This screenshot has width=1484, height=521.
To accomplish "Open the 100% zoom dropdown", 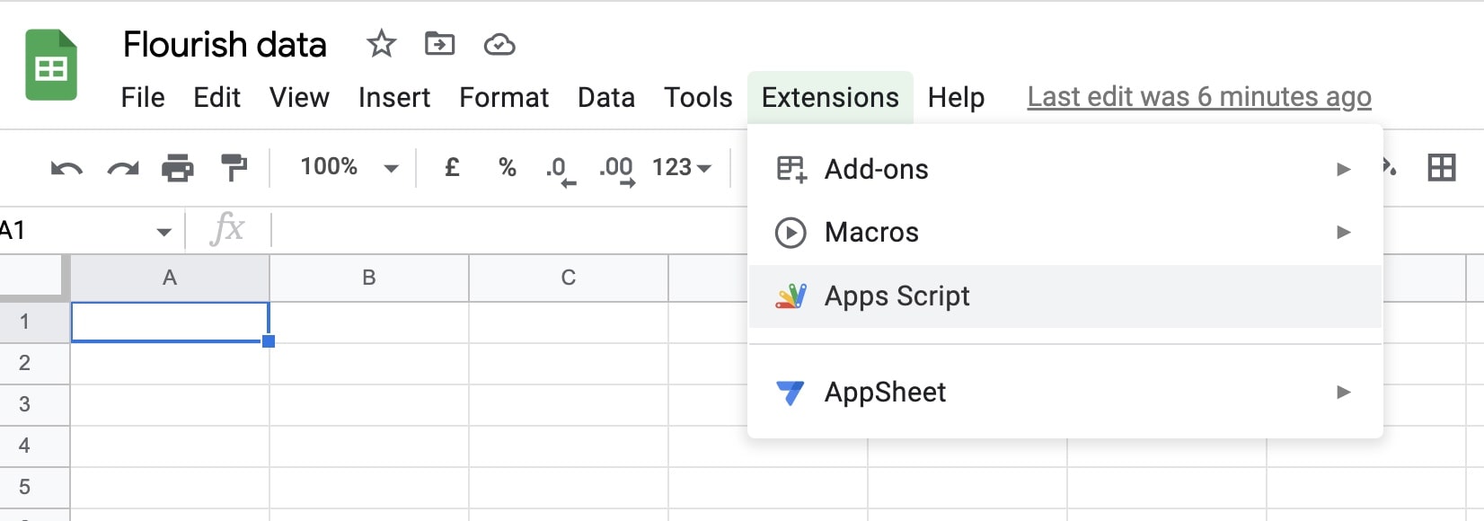I will (349, 167).
